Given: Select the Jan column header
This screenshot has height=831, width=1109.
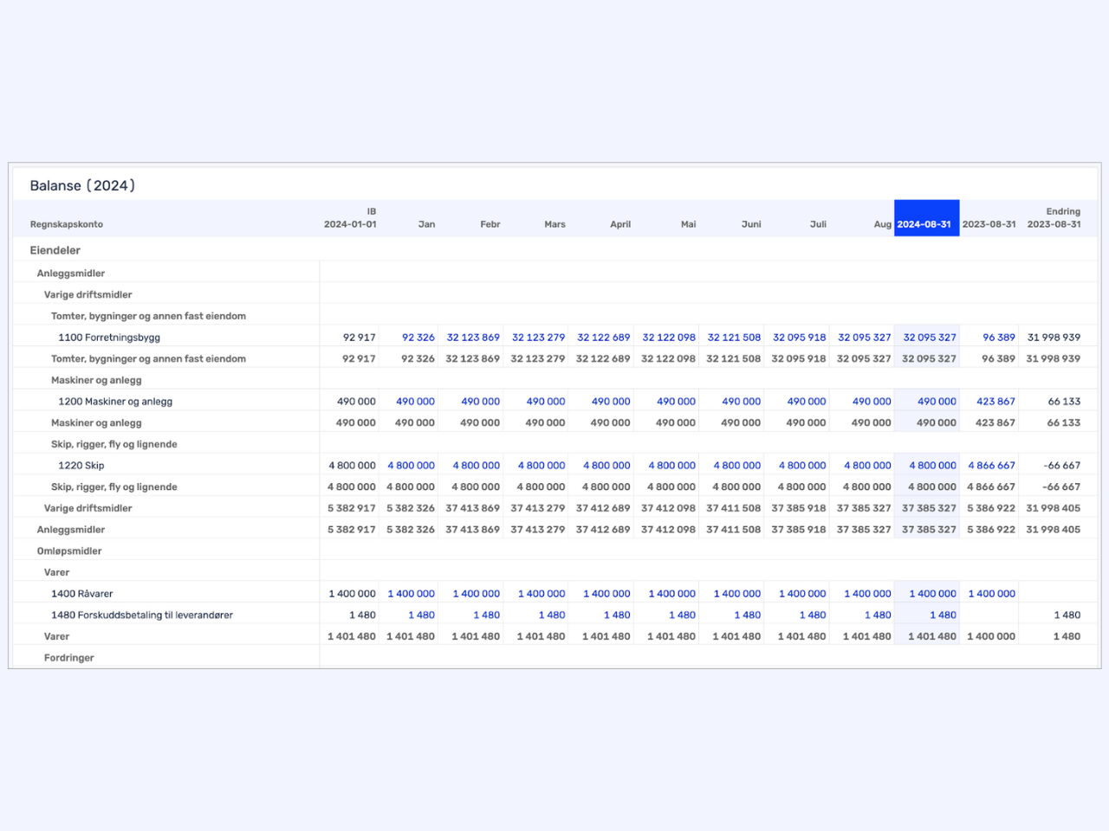Looking at the screenshot, I should (x=426, y=224).
